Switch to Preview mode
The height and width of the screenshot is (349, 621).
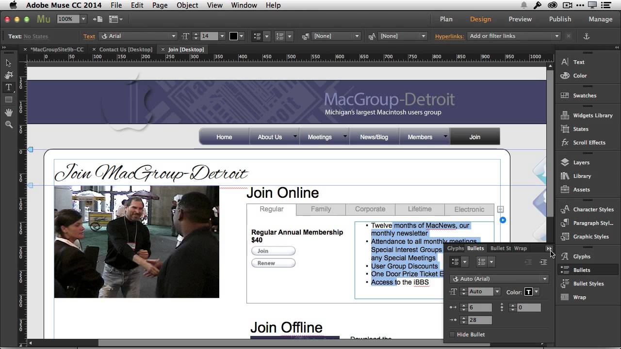pos(520,19)
